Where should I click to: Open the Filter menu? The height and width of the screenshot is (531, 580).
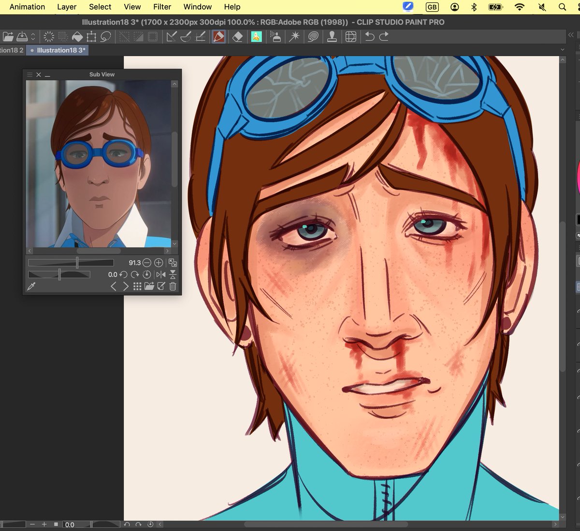[x=162, y=7]
